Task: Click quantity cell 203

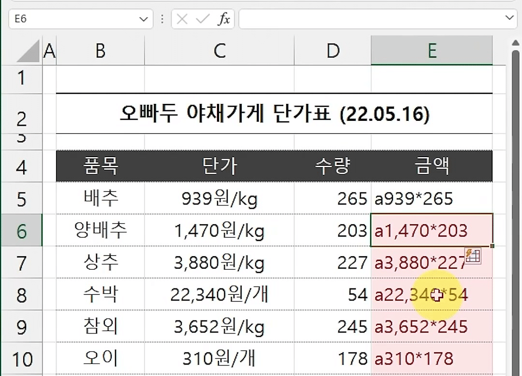Action: [333, 230]
